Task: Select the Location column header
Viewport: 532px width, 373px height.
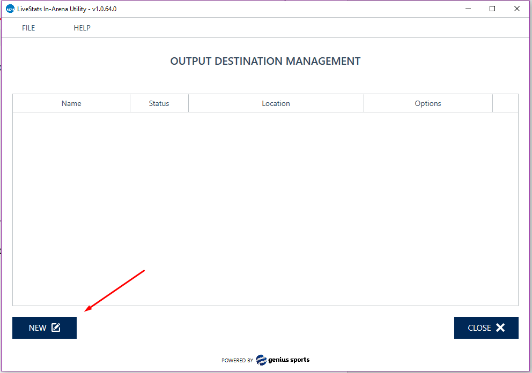Action: (276, 103)
